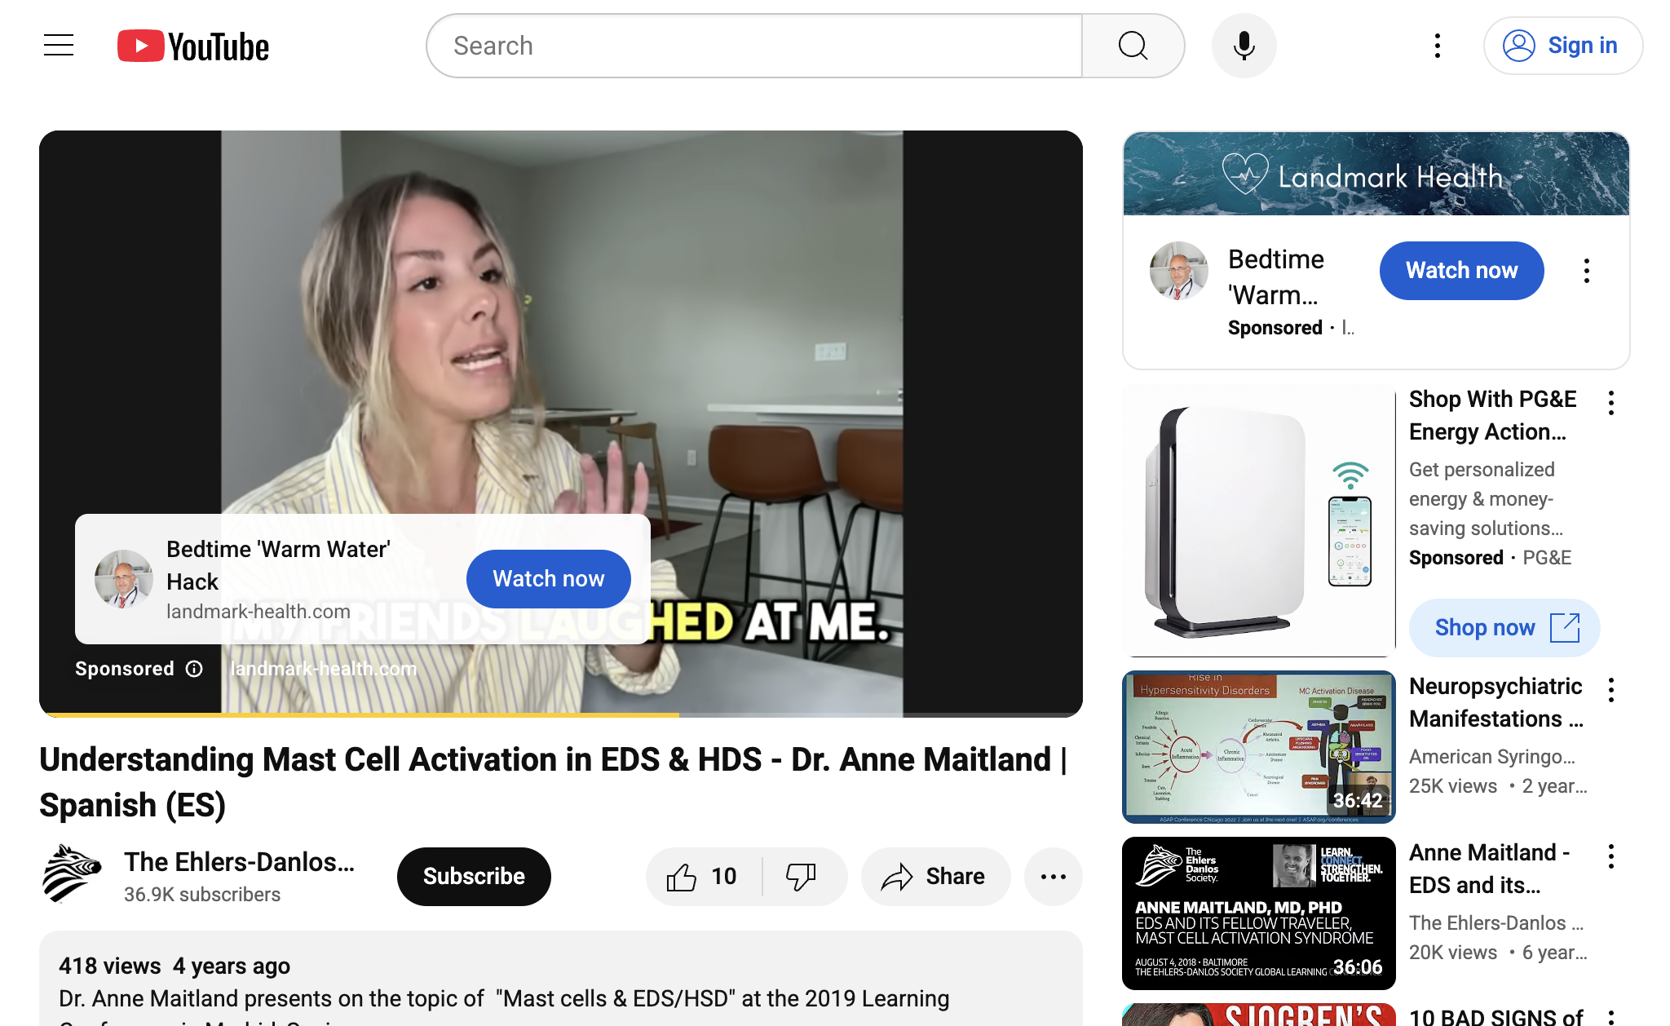Share the video

pos(935,877)
